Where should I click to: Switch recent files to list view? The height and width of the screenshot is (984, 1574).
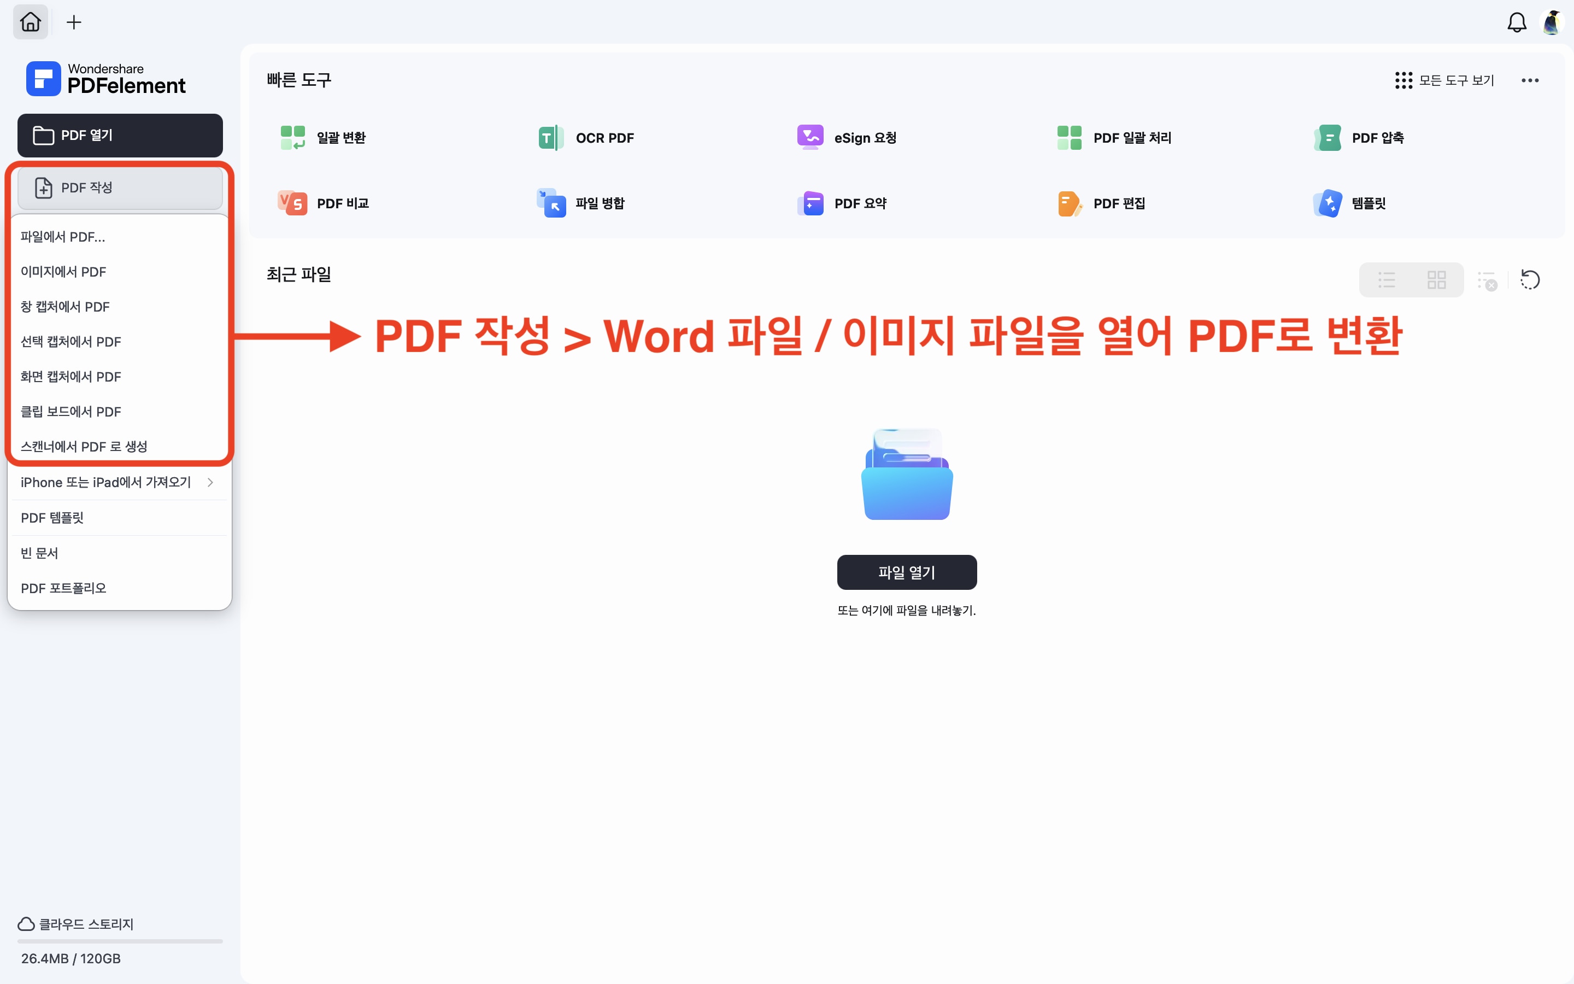point(1386,280)
